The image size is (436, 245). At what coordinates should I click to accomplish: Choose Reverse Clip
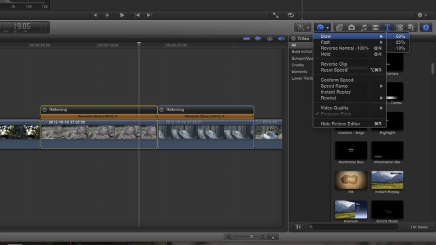pos(350,64)
